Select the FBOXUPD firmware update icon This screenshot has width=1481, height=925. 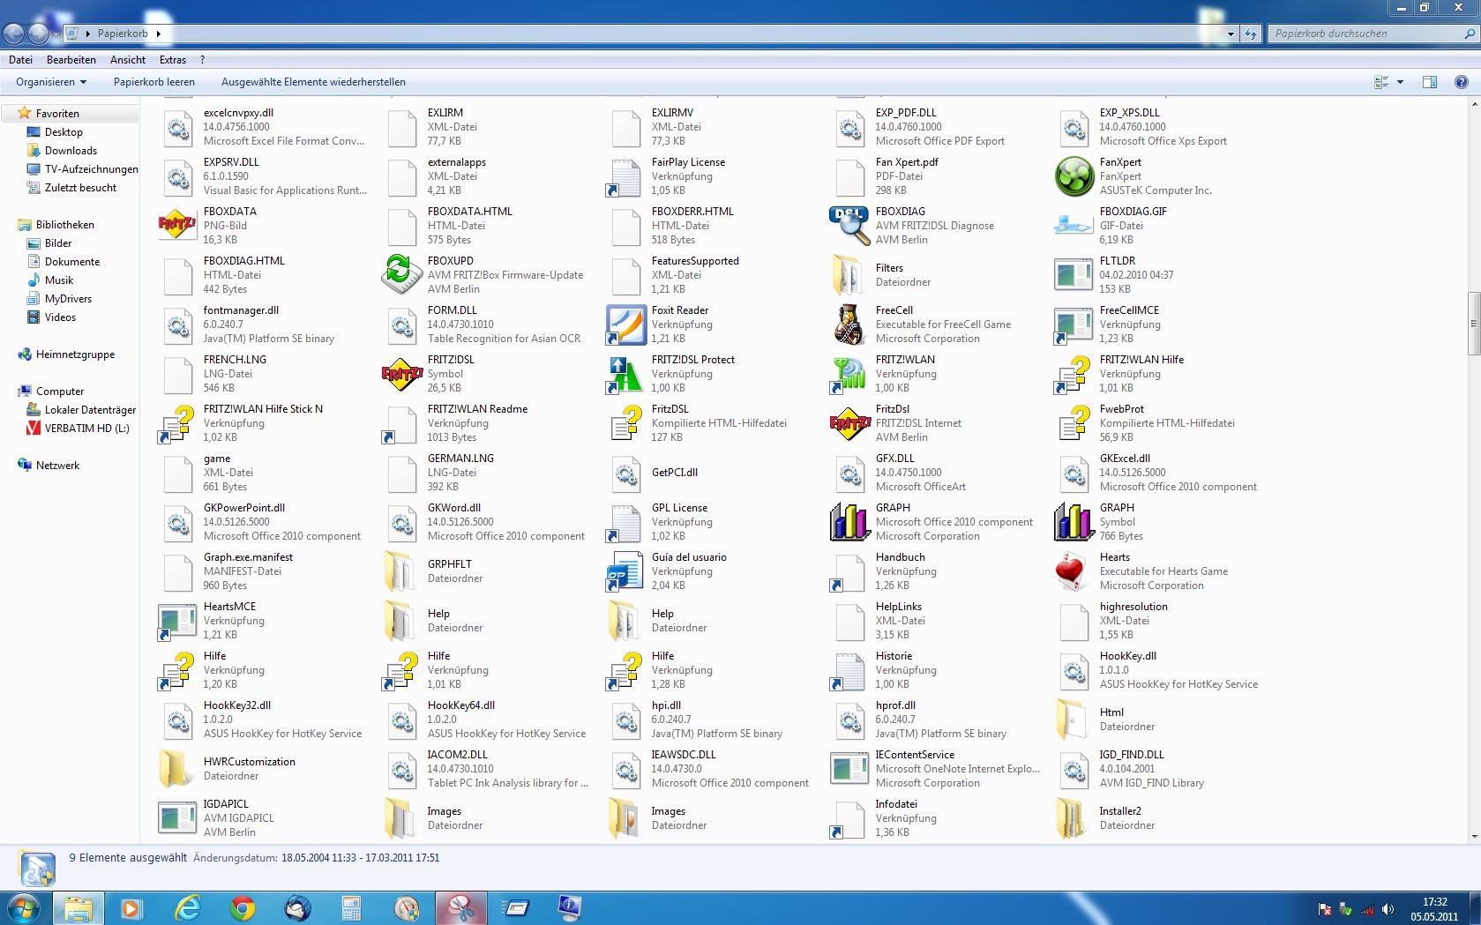tap(401, 275)
